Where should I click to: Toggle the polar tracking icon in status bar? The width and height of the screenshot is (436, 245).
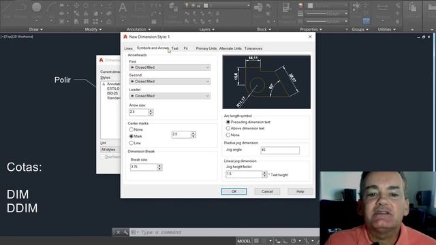click(x=294, y=241)
